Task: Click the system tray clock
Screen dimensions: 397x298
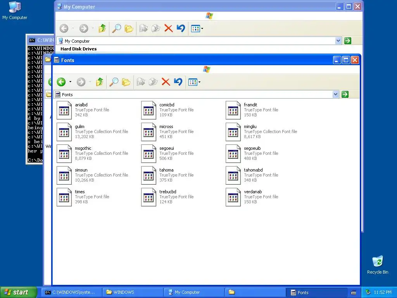Action: tap(383, 293)
